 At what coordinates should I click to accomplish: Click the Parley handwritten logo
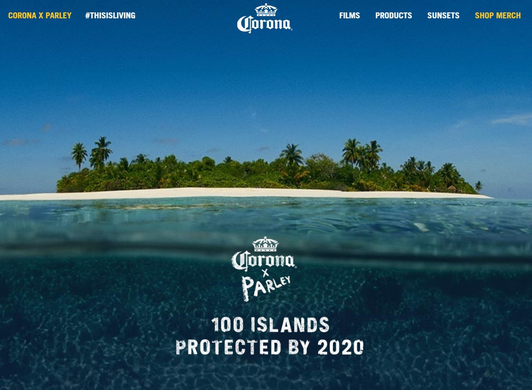(266, 288)
